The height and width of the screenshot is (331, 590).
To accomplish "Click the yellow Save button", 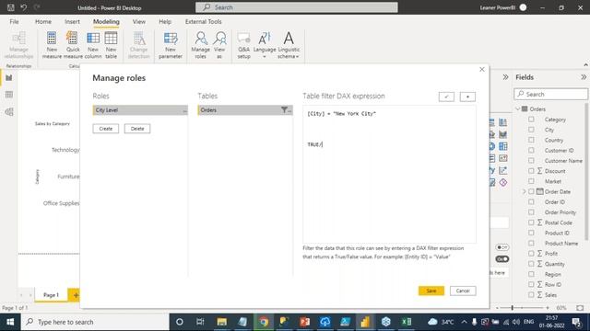I will tap(431, 291).
